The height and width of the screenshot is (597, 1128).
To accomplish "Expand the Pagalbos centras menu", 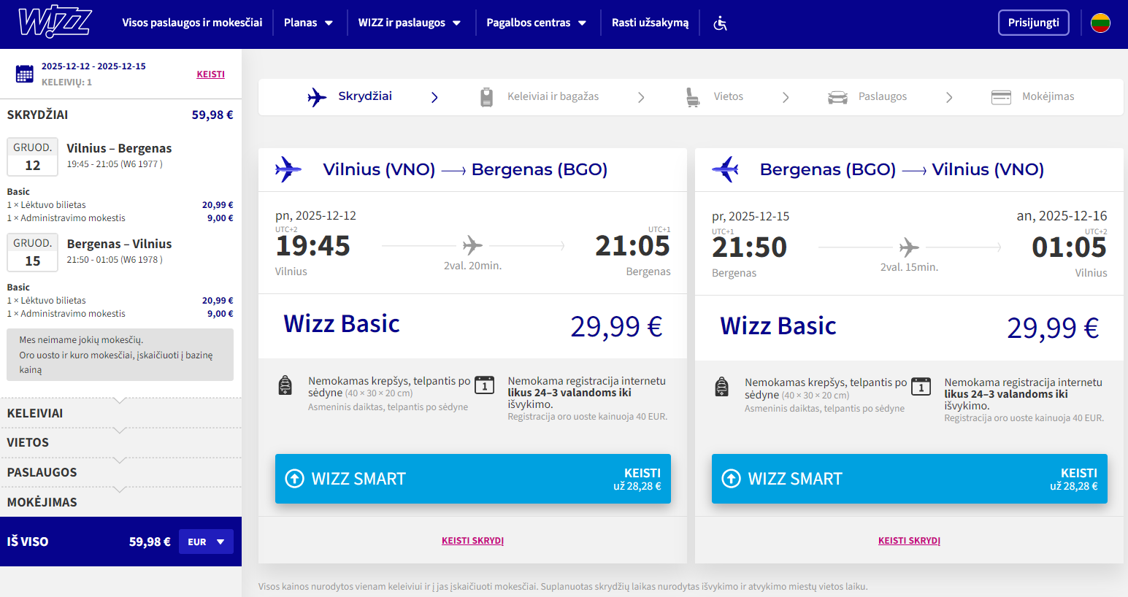I will point(536,23).
